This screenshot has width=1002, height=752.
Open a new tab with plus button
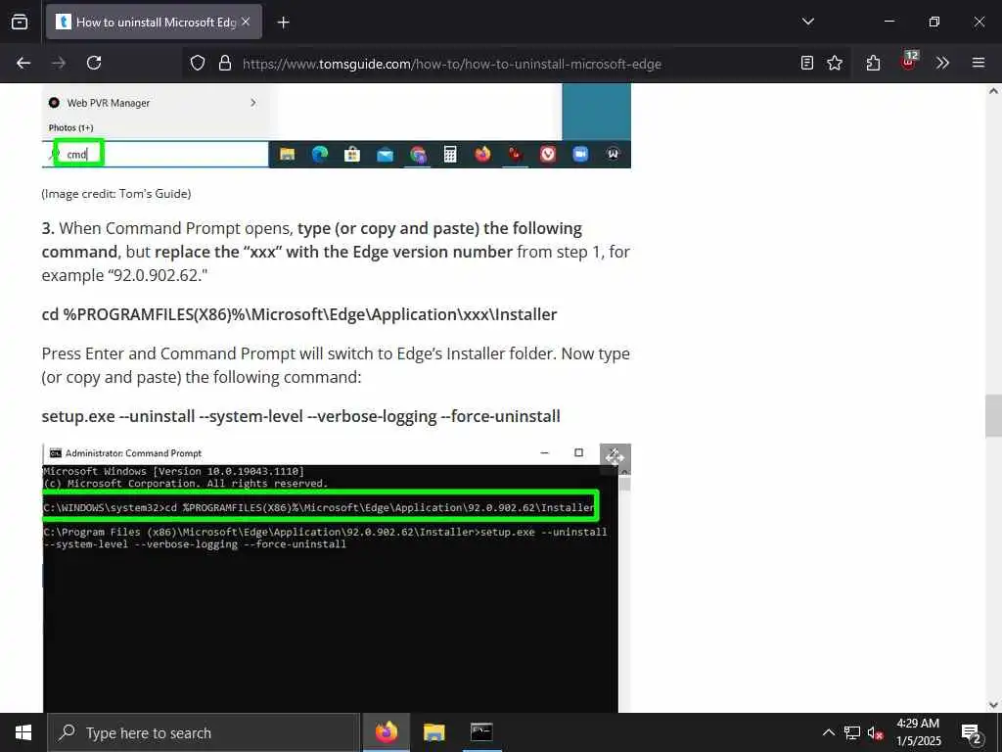click(x=284, y=23)
